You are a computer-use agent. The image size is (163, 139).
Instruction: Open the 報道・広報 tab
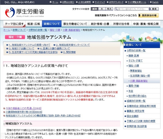point(34,24)
